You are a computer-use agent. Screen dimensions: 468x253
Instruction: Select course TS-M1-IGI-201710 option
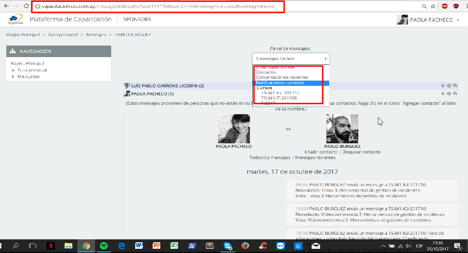tap(280, 93)
